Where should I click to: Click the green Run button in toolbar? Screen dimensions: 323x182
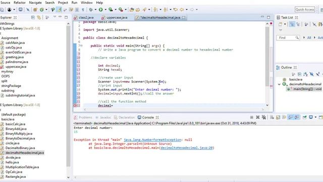click(x=100, y=10)
